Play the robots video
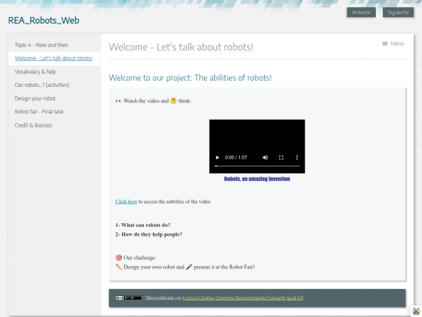 point(217,157)
